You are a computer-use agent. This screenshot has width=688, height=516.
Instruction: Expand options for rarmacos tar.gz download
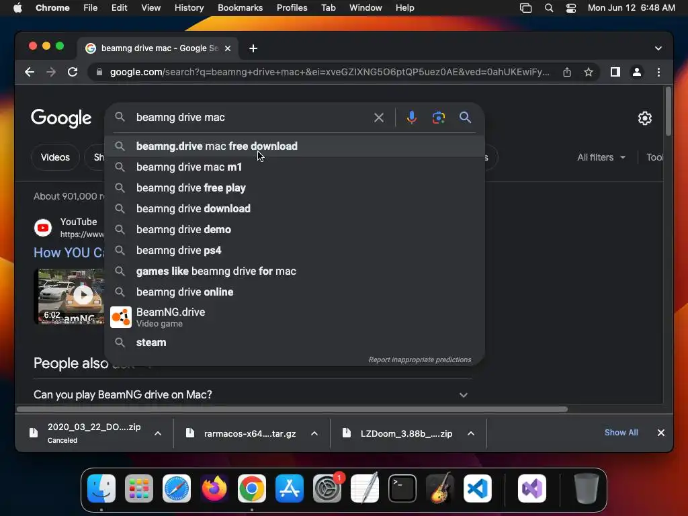coord(314,433)
